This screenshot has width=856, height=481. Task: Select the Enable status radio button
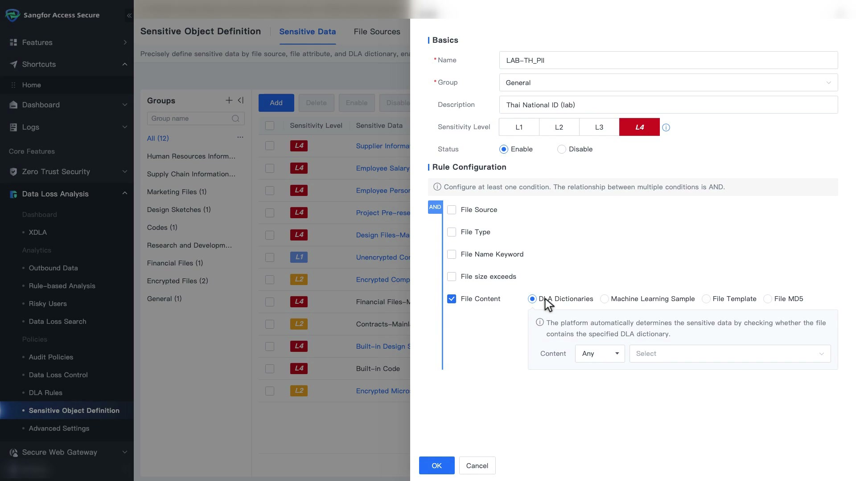tap(504, 149)
